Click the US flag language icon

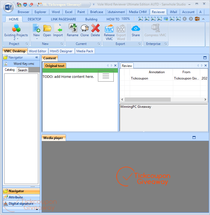(x=19, y=5)
